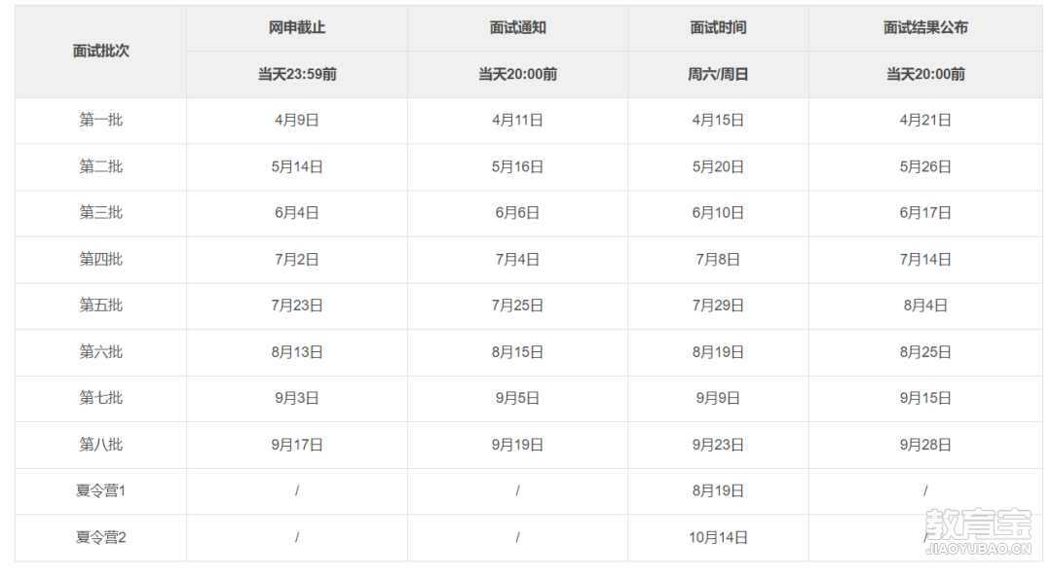
Task: Select the 9月9日 interview date cell
Action: [718, 398]
